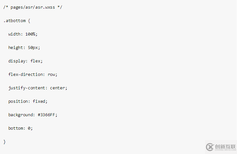Image resolution: width=237 pixels, height=154 pixels.
Task: Click the #3366FF color value
Action: point(46,115)
